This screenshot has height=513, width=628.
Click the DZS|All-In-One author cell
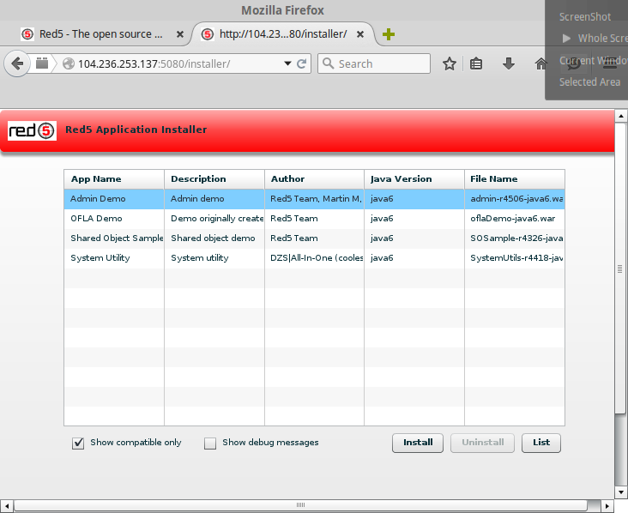point(314,258)
